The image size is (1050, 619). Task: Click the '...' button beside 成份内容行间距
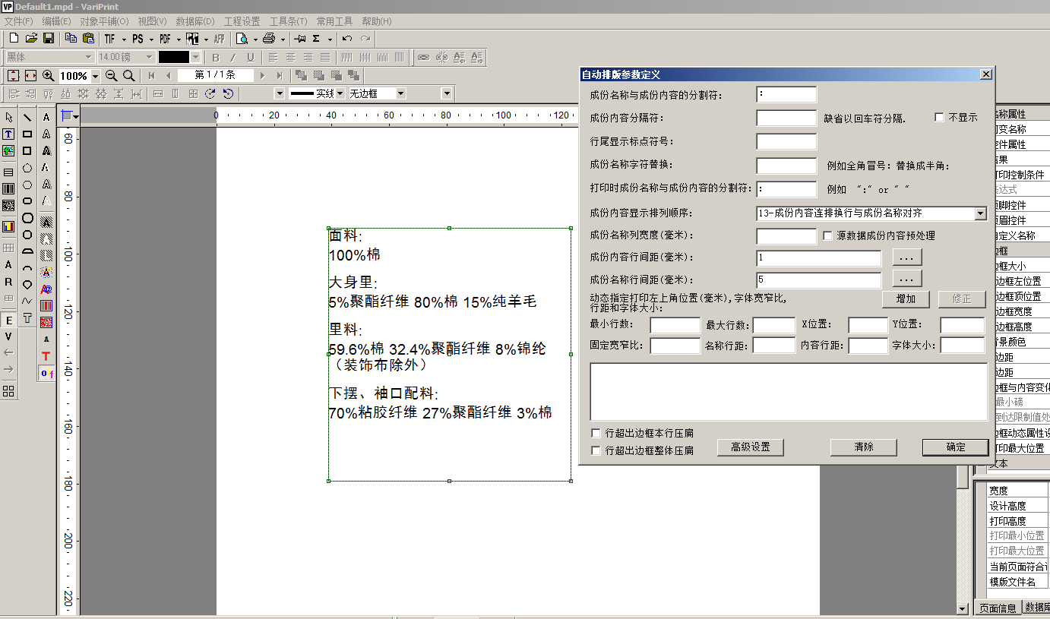[906, 257]
